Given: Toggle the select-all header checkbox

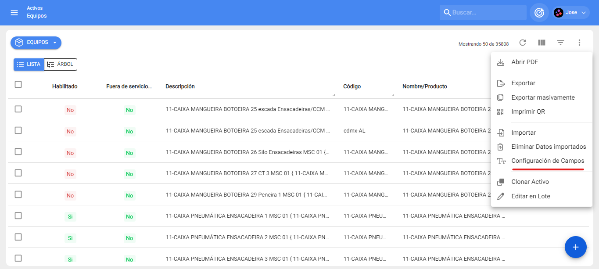Looking at the screenshot, I should pyautogui.click(x=18, y=85).
